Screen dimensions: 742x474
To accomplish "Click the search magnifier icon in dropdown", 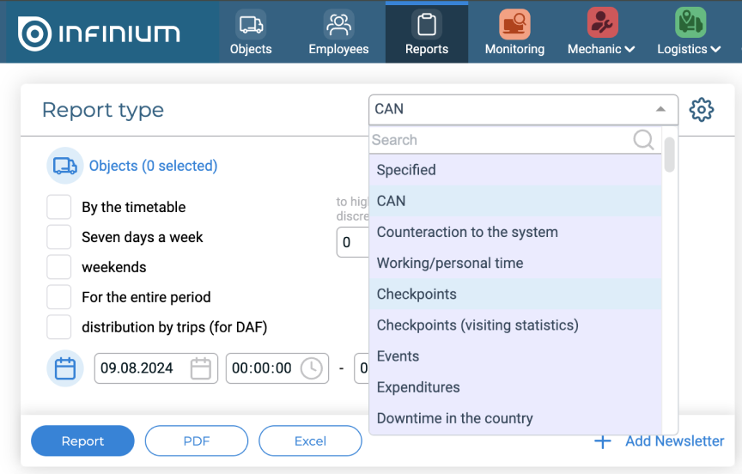I will click(643, 140).
